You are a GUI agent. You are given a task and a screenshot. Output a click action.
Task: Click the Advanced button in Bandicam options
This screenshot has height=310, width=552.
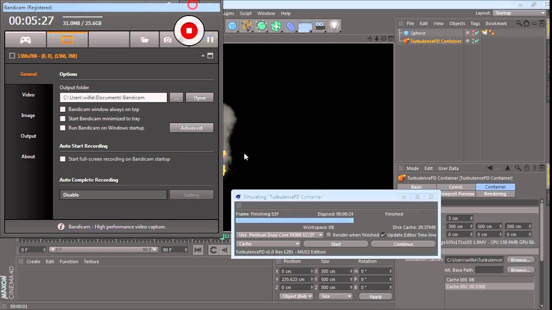coord(191,128)
